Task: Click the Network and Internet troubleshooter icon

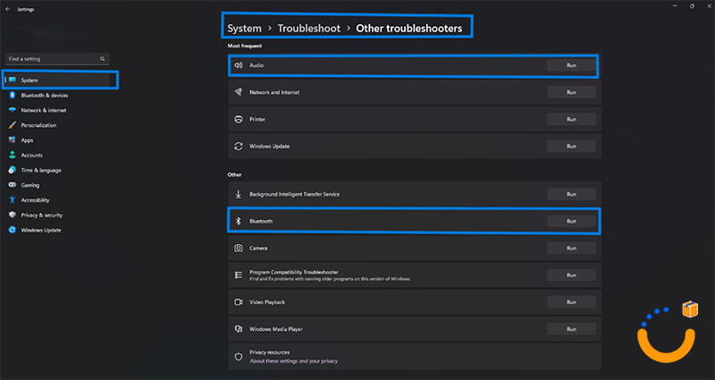Action: click(x=239, y=92)
